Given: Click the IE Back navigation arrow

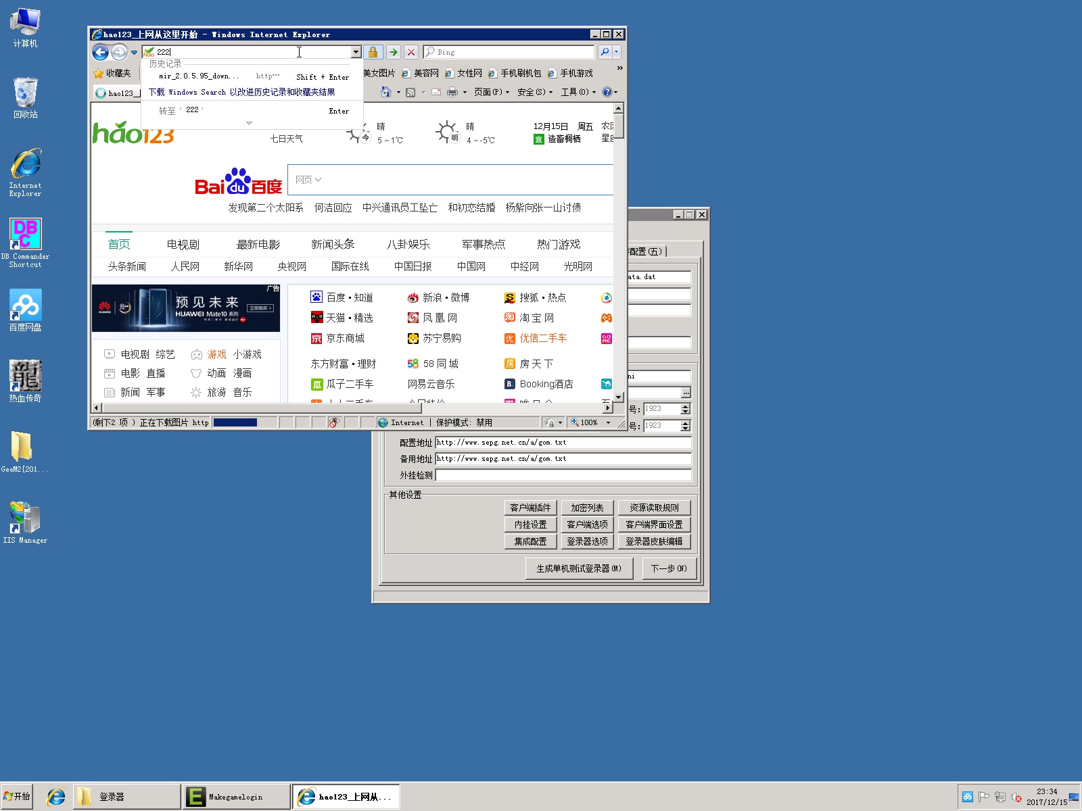Looking at the screenshot, I should 101,52.
